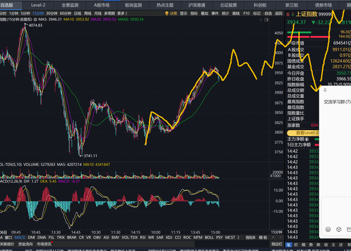Click the diamond icon above the chart
Screen dimensions: 351x251
tap(261, 20)
